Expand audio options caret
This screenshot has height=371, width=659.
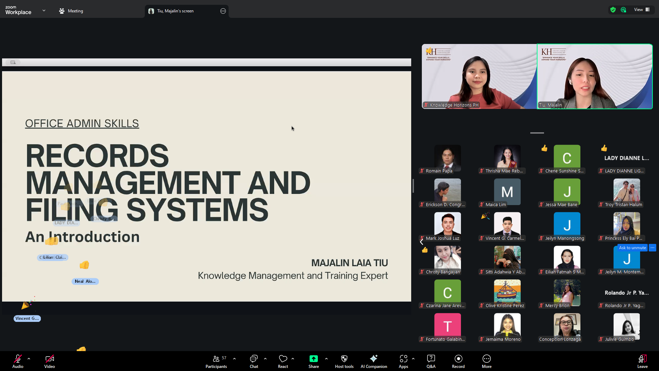pos(29,359)
